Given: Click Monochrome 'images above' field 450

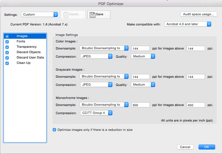Looking at the screenshot, I should pos(196,105).
